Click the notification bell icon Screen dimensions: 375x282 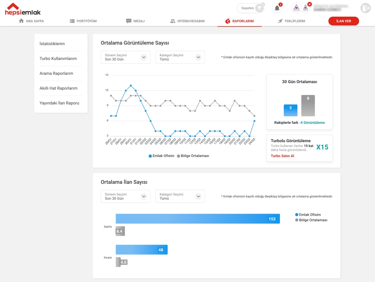click(277, 8)
